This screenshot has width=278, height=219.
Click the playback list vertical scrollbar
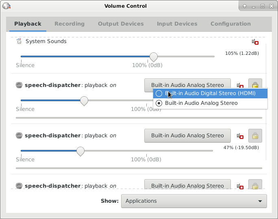(266, 102)
